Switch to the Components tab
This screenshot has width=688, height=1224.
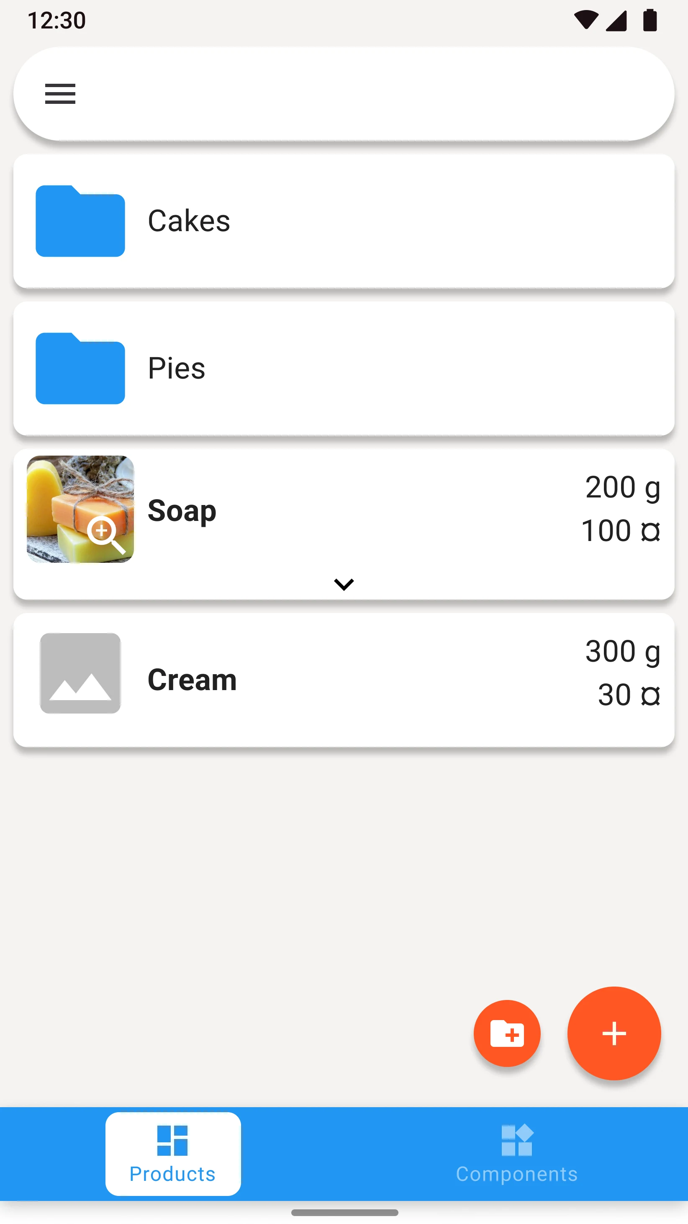point(516,1154)
